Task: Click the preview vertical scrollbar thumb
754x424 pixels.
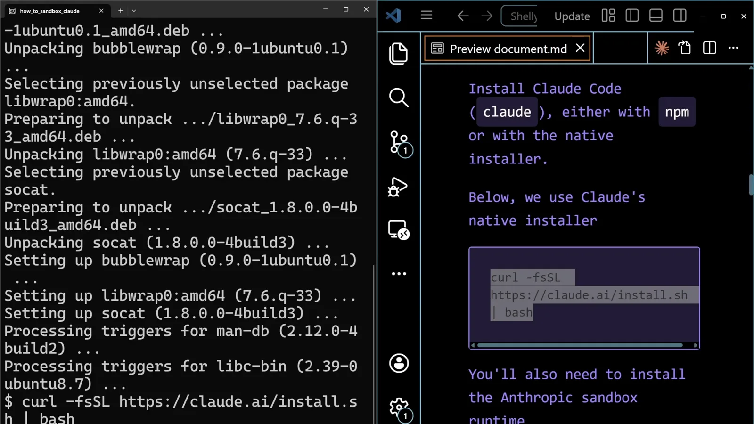Action: point(751,185)
